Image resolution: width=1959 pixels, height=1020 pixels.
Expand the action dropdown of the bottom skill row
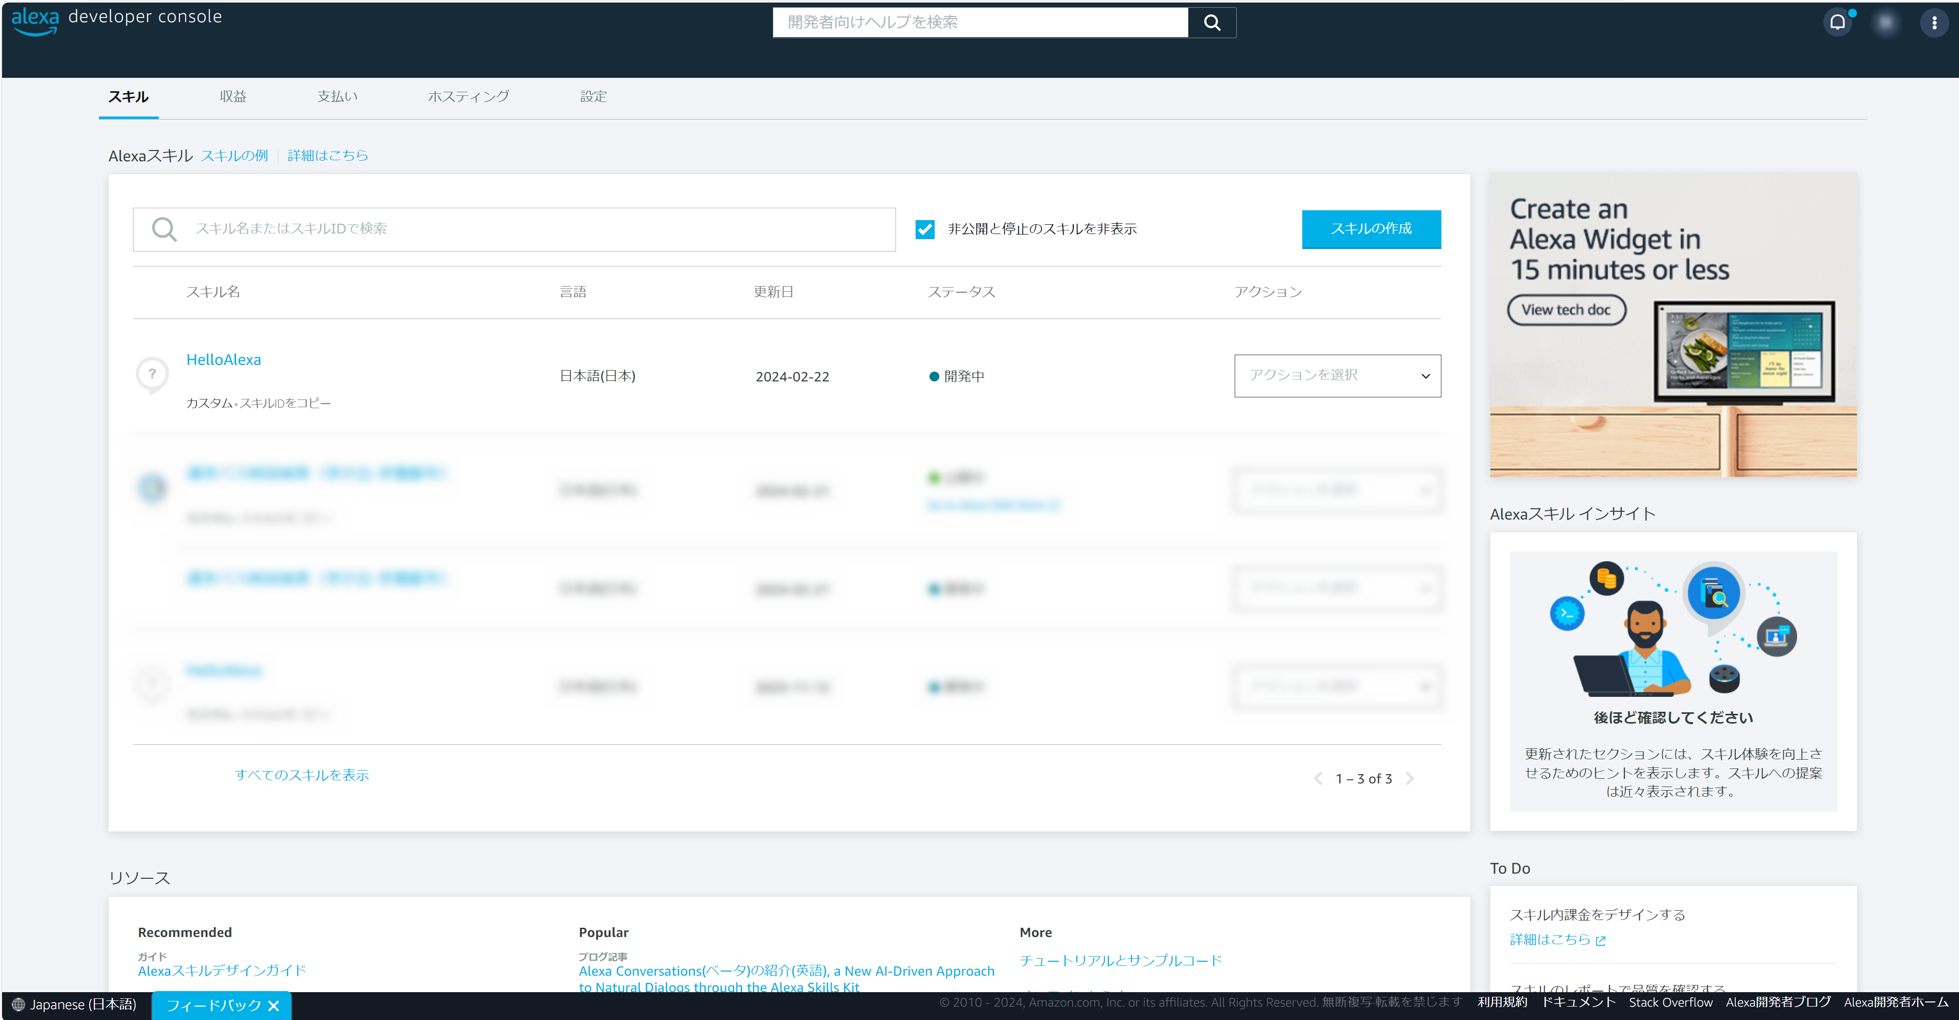1337,685
